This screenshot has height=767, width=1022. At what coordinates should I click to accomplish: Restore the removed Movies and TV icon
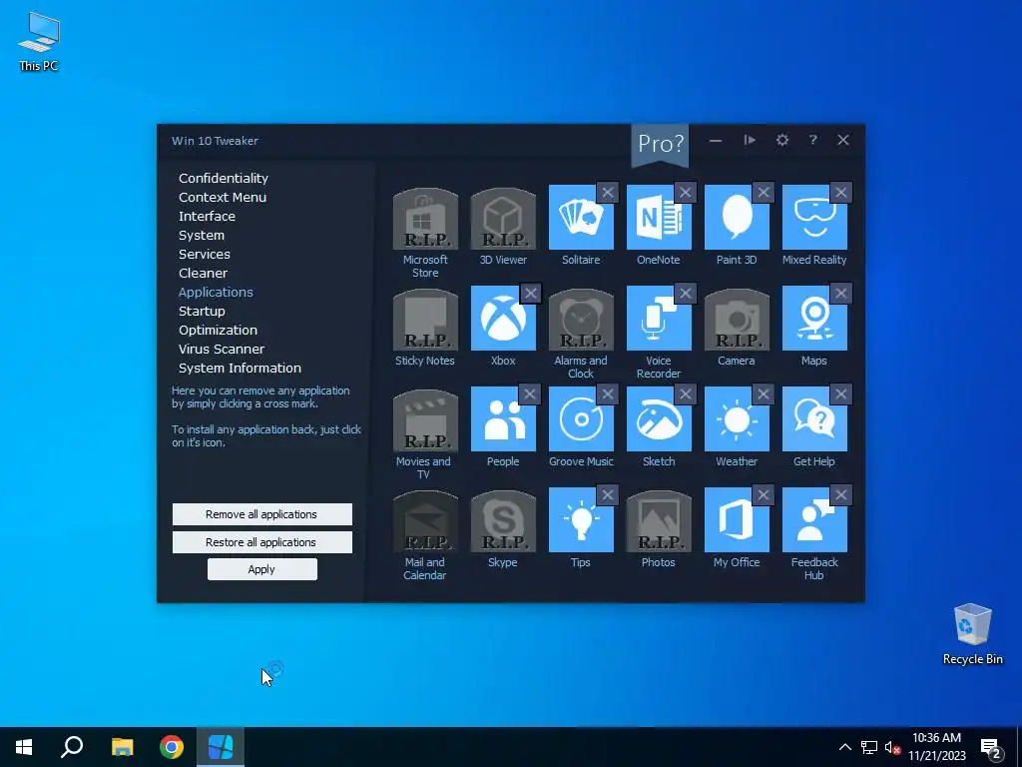[425, 420]
